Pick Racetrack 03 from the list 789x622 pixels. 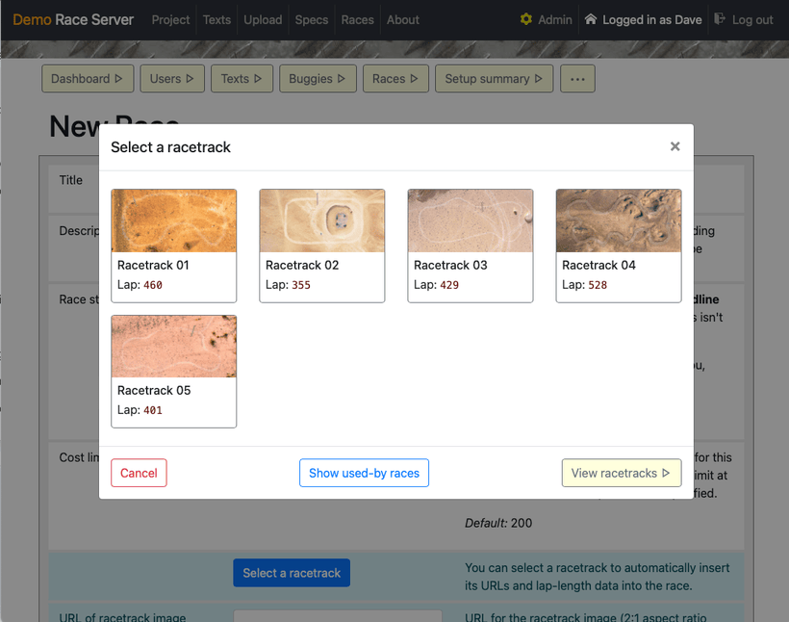[x=470, y=246]
